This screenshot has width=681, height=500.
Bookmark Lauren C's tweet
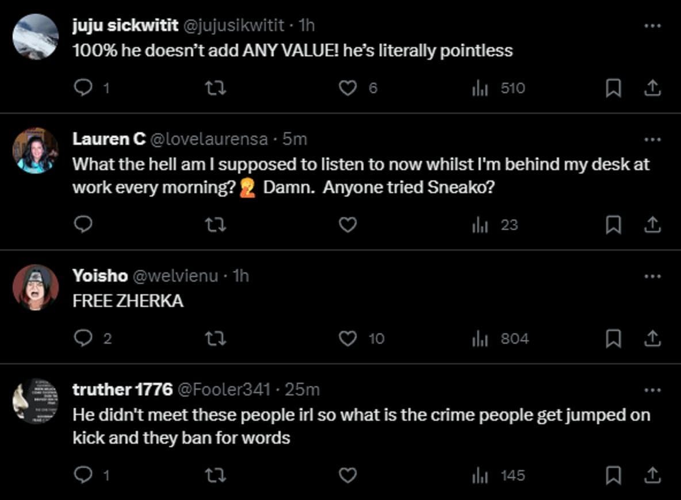pos(613,225)
